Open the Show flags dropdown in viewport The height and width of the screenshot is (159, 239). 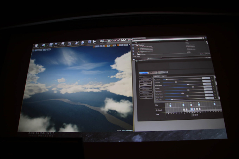(x=49, y=49)
